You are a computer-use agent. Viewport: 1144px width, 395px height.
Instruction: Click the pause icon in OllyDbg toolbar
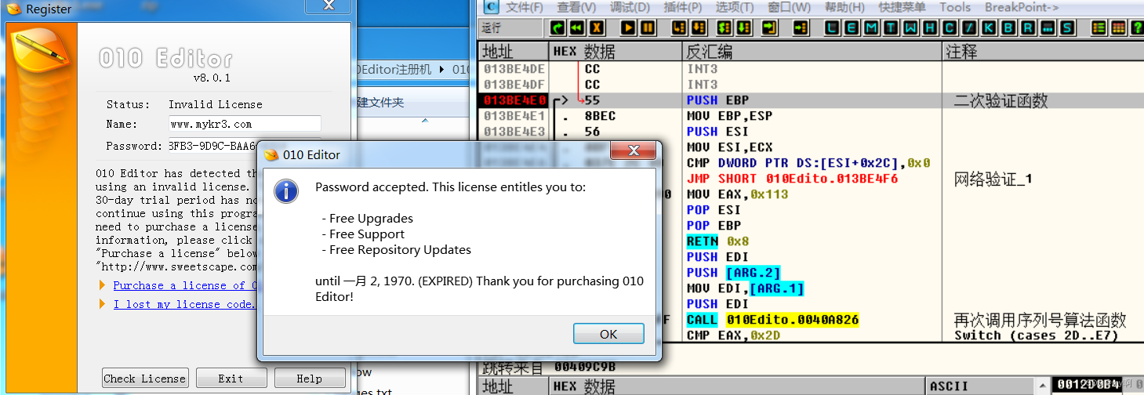tap(648, 28)
